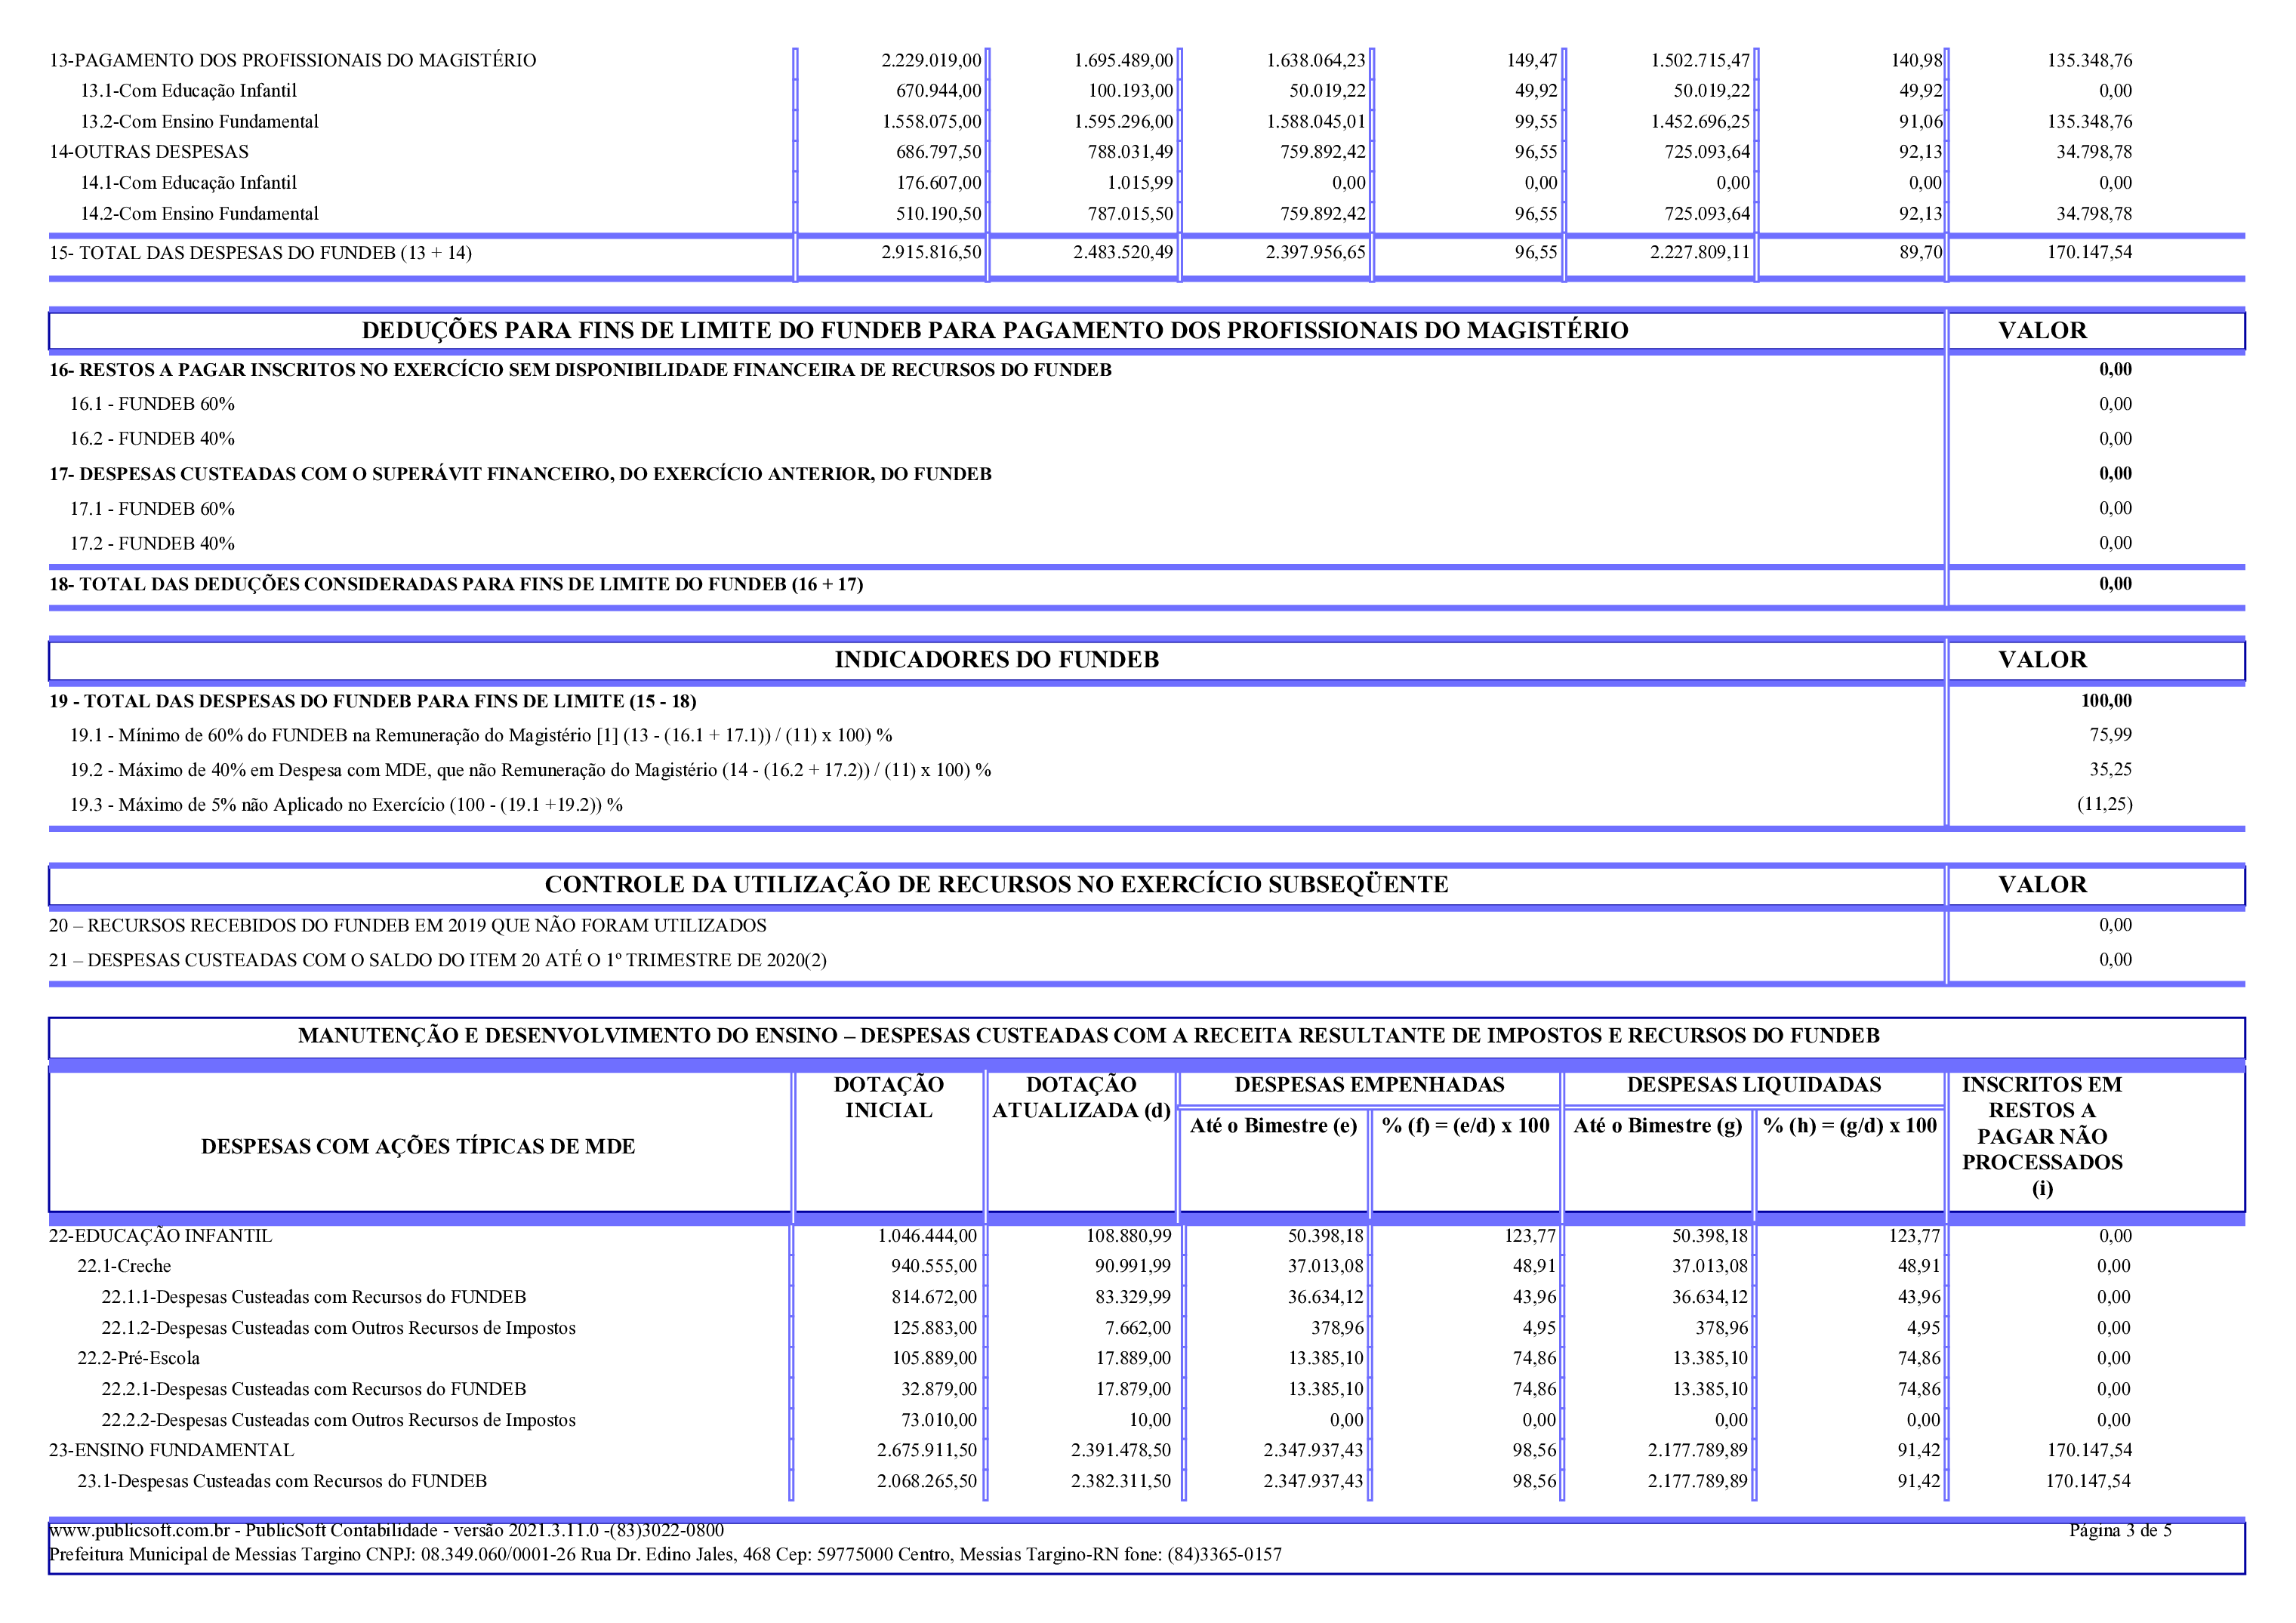Click Página 3 de 5 page indicator
The width and height of the screenshot is (2296, 1623).
[x=2119, y=1530]
